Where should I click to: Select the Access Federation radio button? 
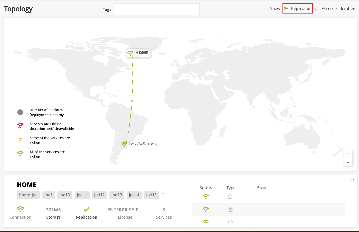(x=316, y=9)
